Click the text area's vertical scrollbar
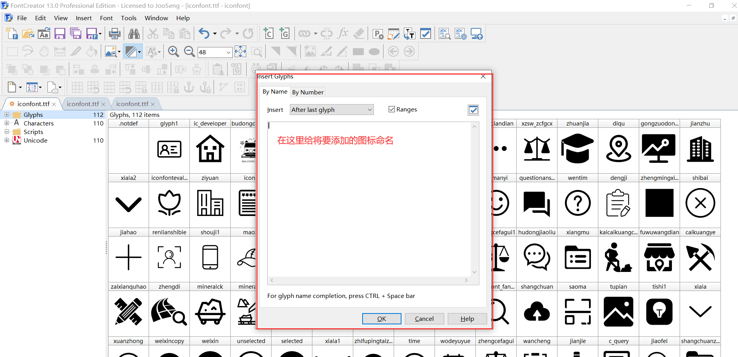Viewport: 738px width, 357px height. click(x=474, y=199)
